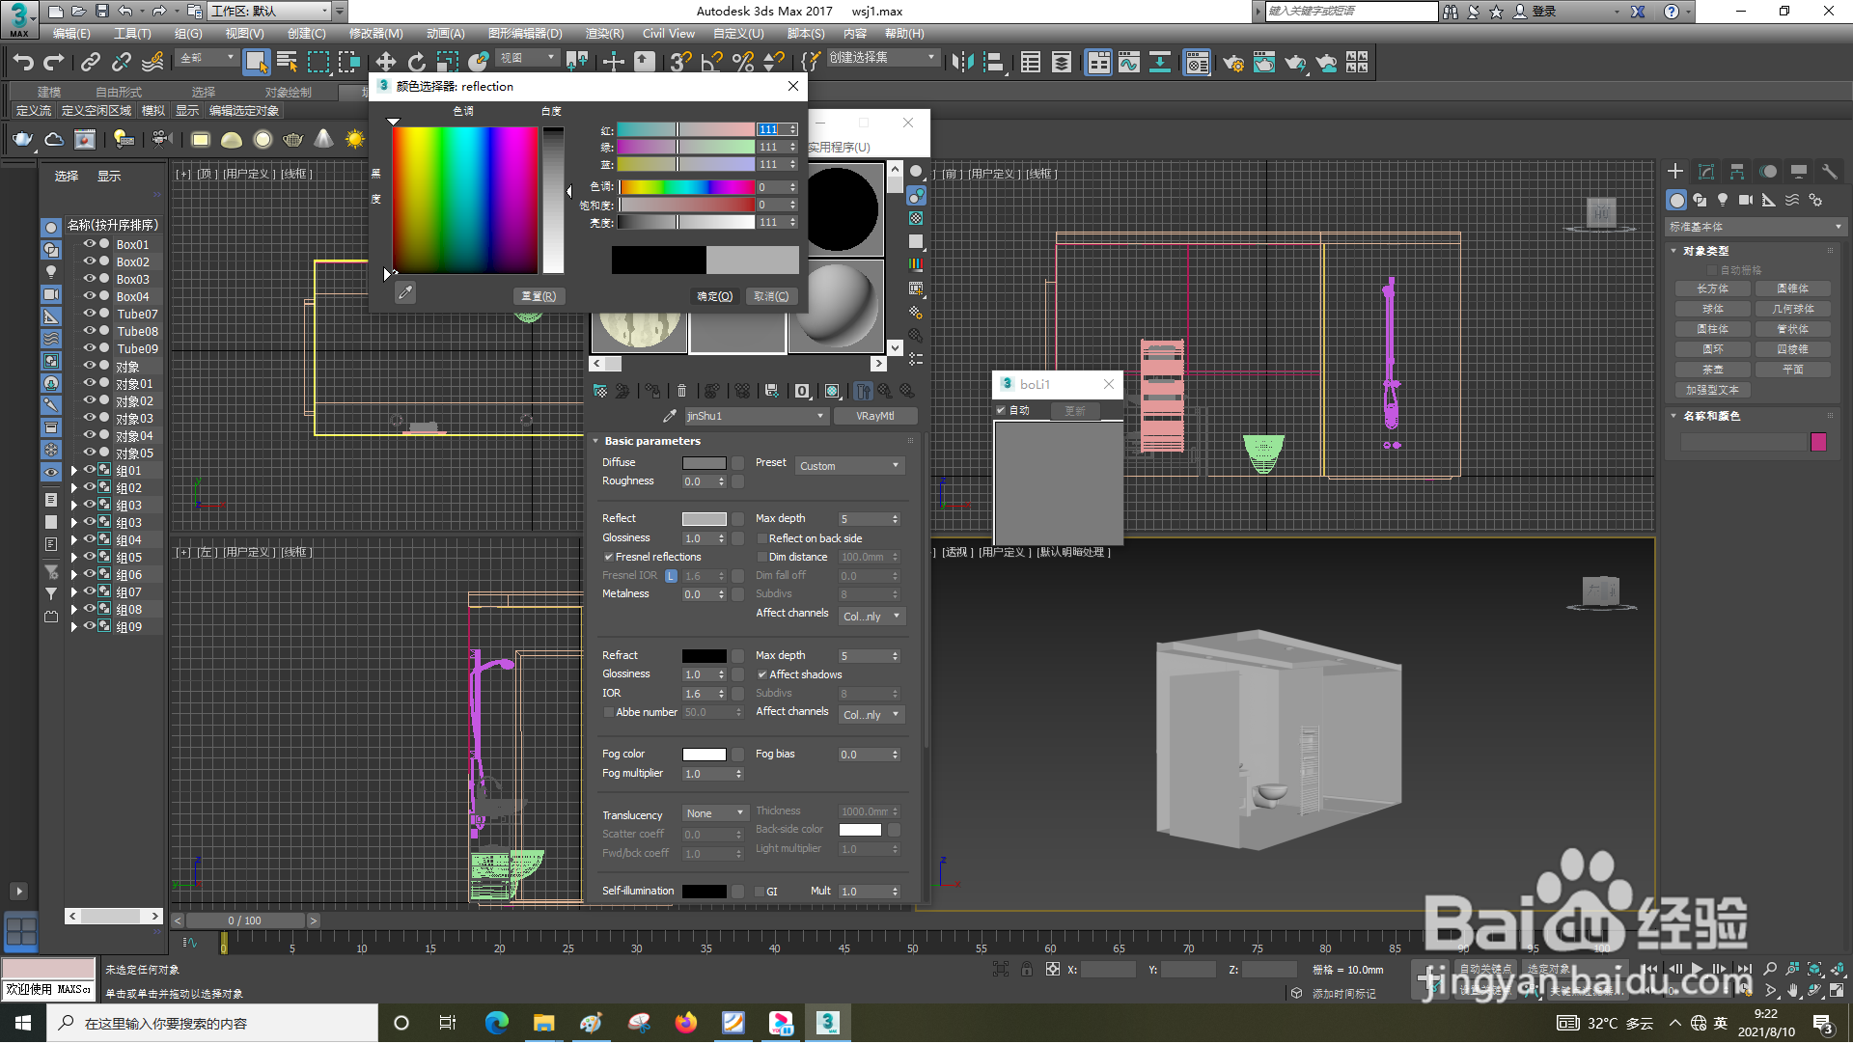Viewport: 1853px width, 1044px height.
Task: Click pick material from object eyedropper
Action: tap(670, 416)
